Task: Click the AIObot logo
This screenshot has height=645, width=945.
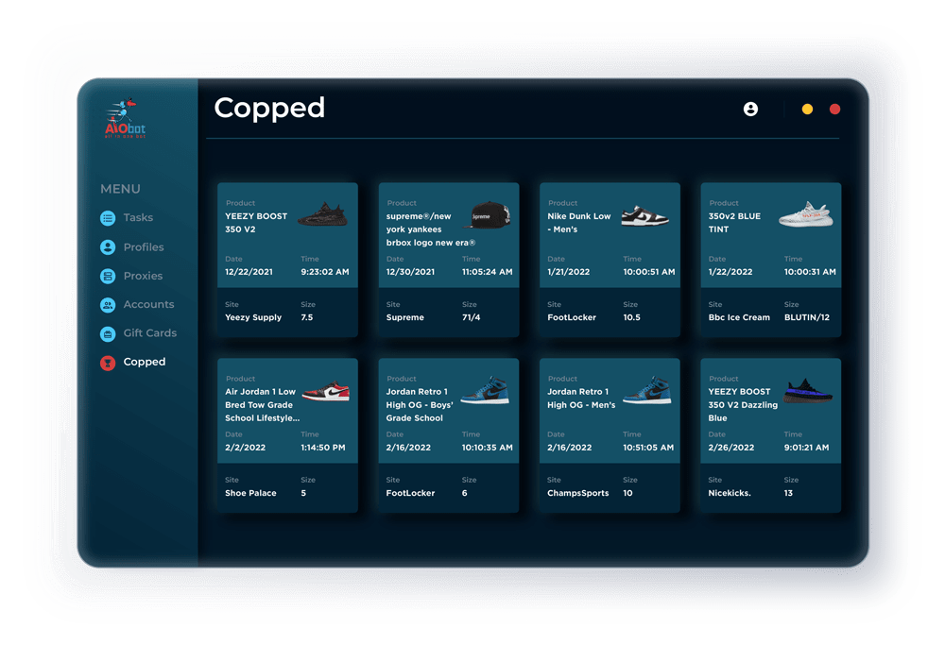Action: (126, 119)
